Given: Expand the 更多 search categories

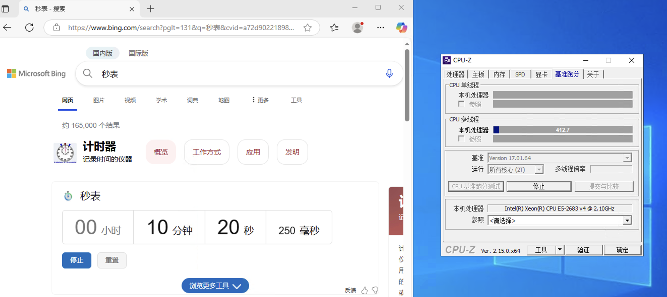Looking at the screenshot, I should point(260,100).
